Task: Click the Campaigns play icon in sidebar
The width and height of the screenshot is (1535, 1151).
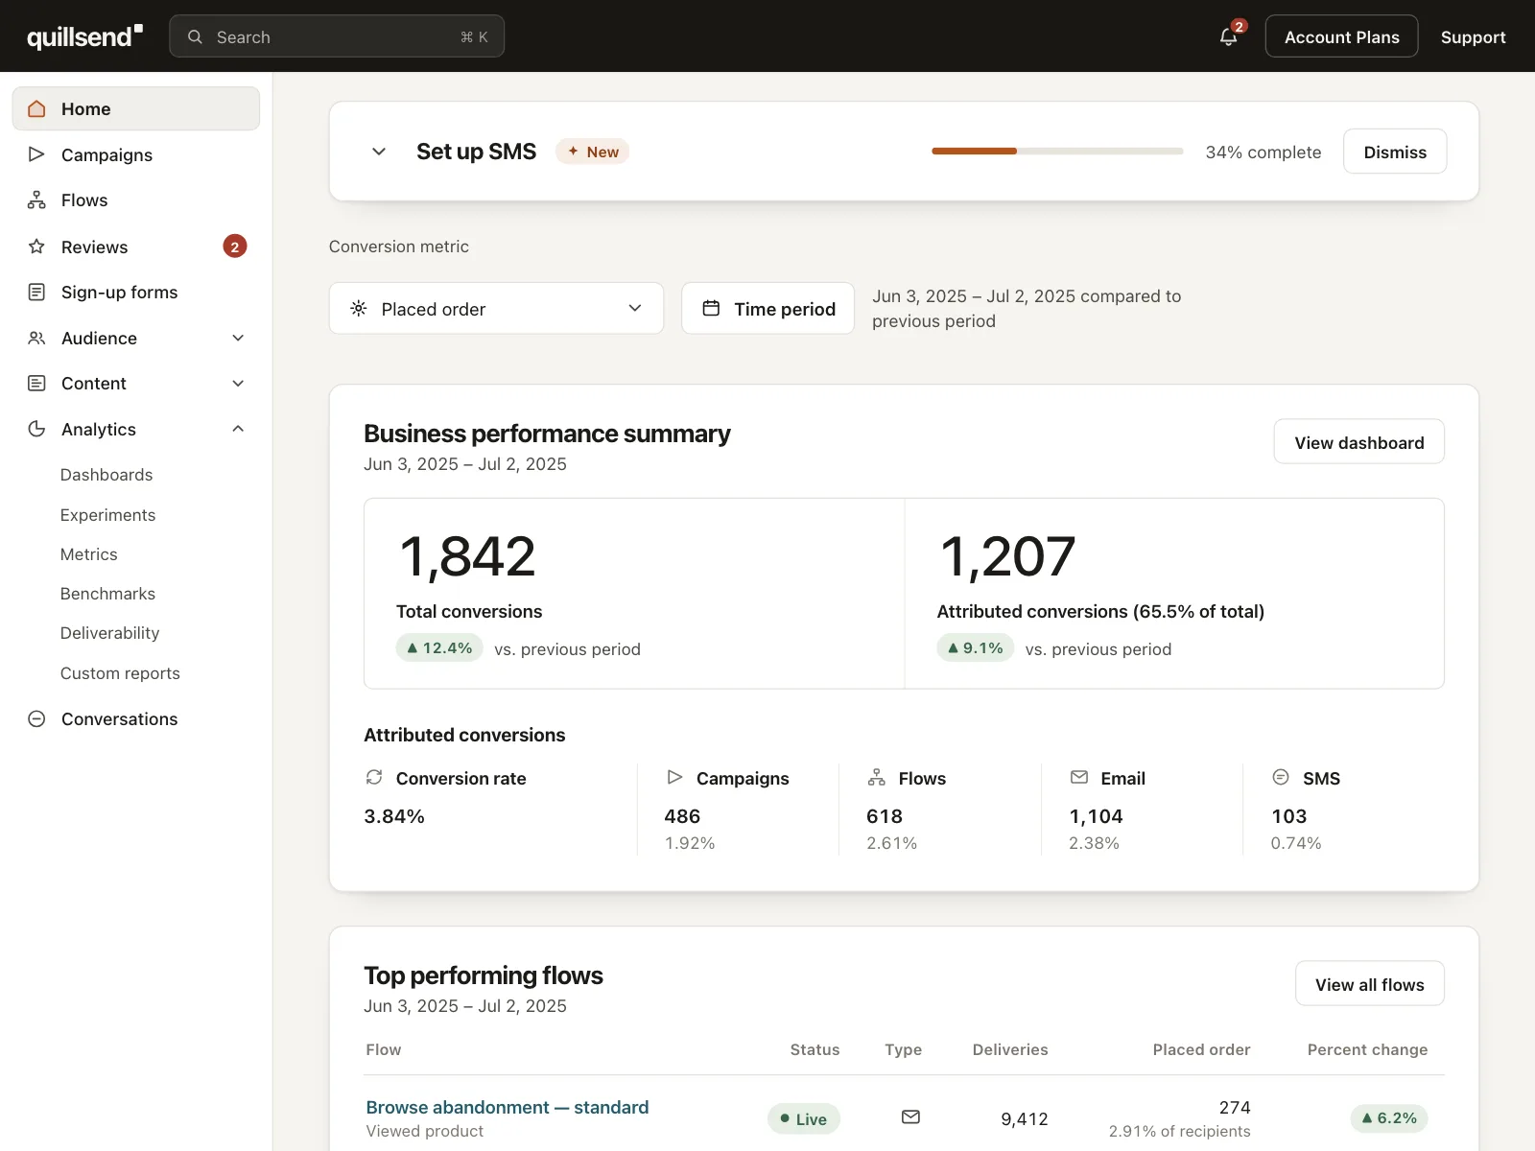Action: pos(36,154)
